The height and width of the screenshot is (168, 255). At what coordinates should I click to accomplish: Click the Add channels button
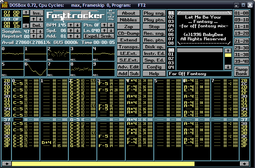click(123, 74)
